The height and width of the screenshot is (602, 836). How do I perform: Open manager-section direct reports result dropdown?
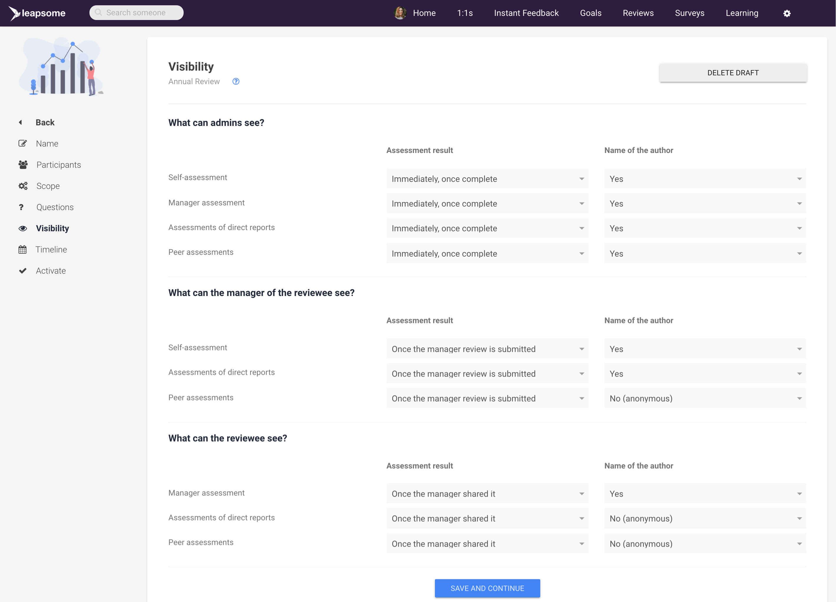[487, 373]
